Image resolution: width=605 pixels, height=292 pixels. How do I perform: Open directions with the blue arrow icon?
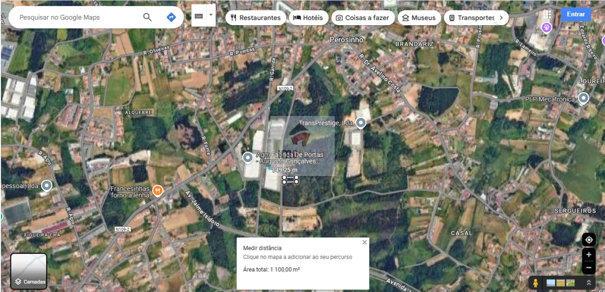click(x=171, y=17)
